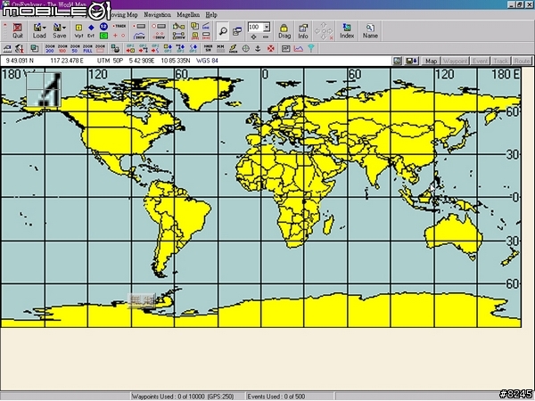535x401 pixels.
Task: Click the Events Used status text
Action: click(x=276, y=397)
